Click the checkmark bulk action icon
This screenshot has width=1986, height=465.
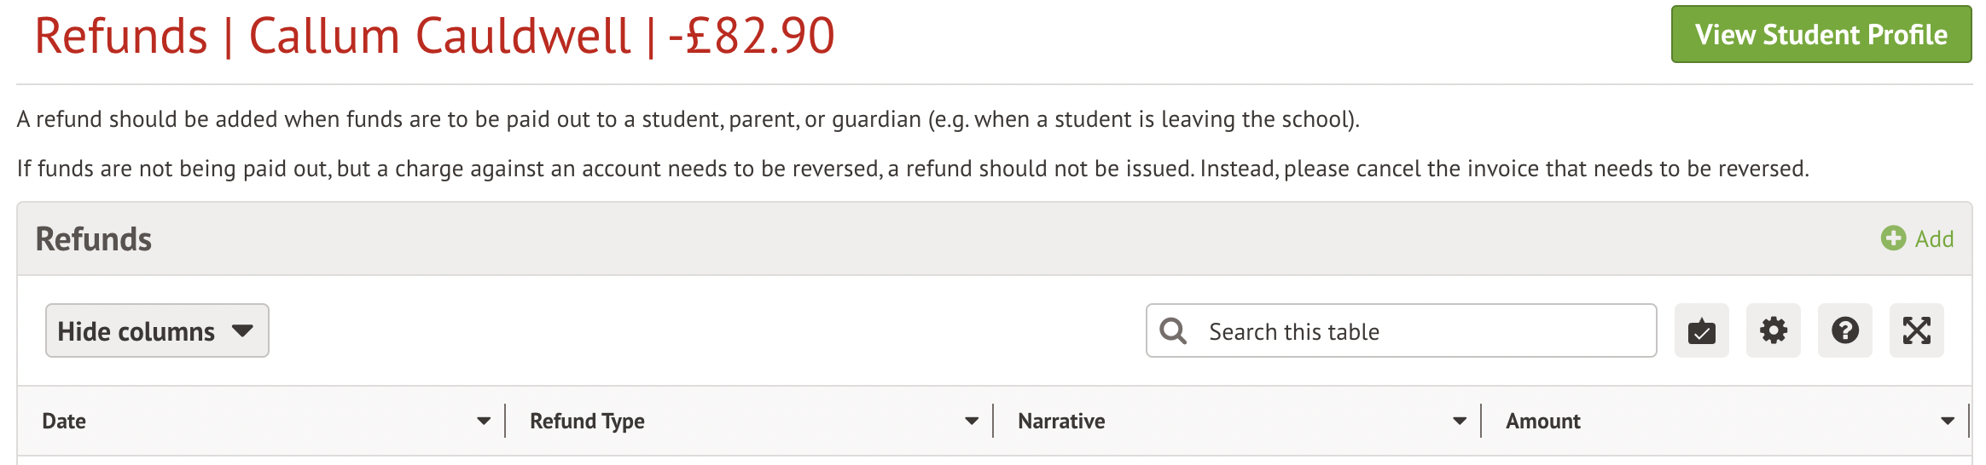1701,331
